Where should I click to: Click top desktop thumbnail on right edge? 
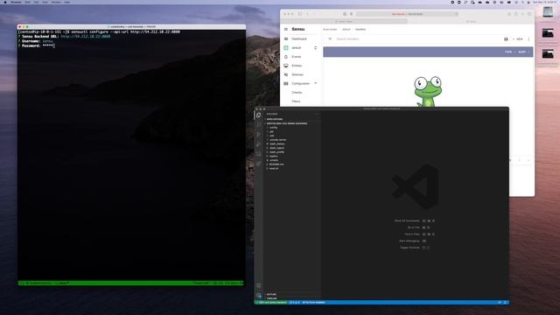pyautogui.click(x=548, y=12)
